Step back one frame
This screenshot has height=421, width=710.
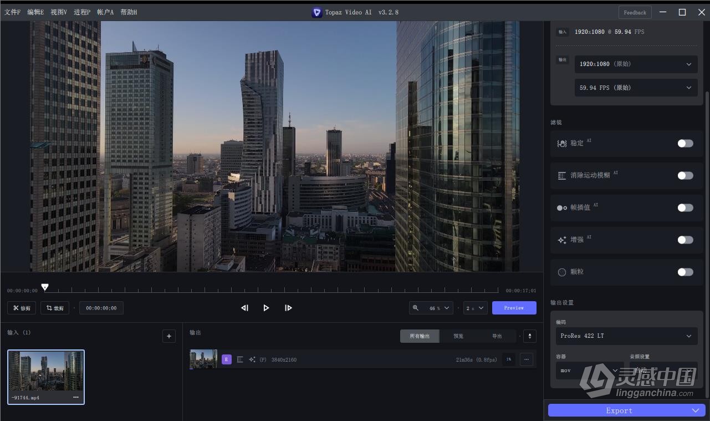(x=244, y=308)
